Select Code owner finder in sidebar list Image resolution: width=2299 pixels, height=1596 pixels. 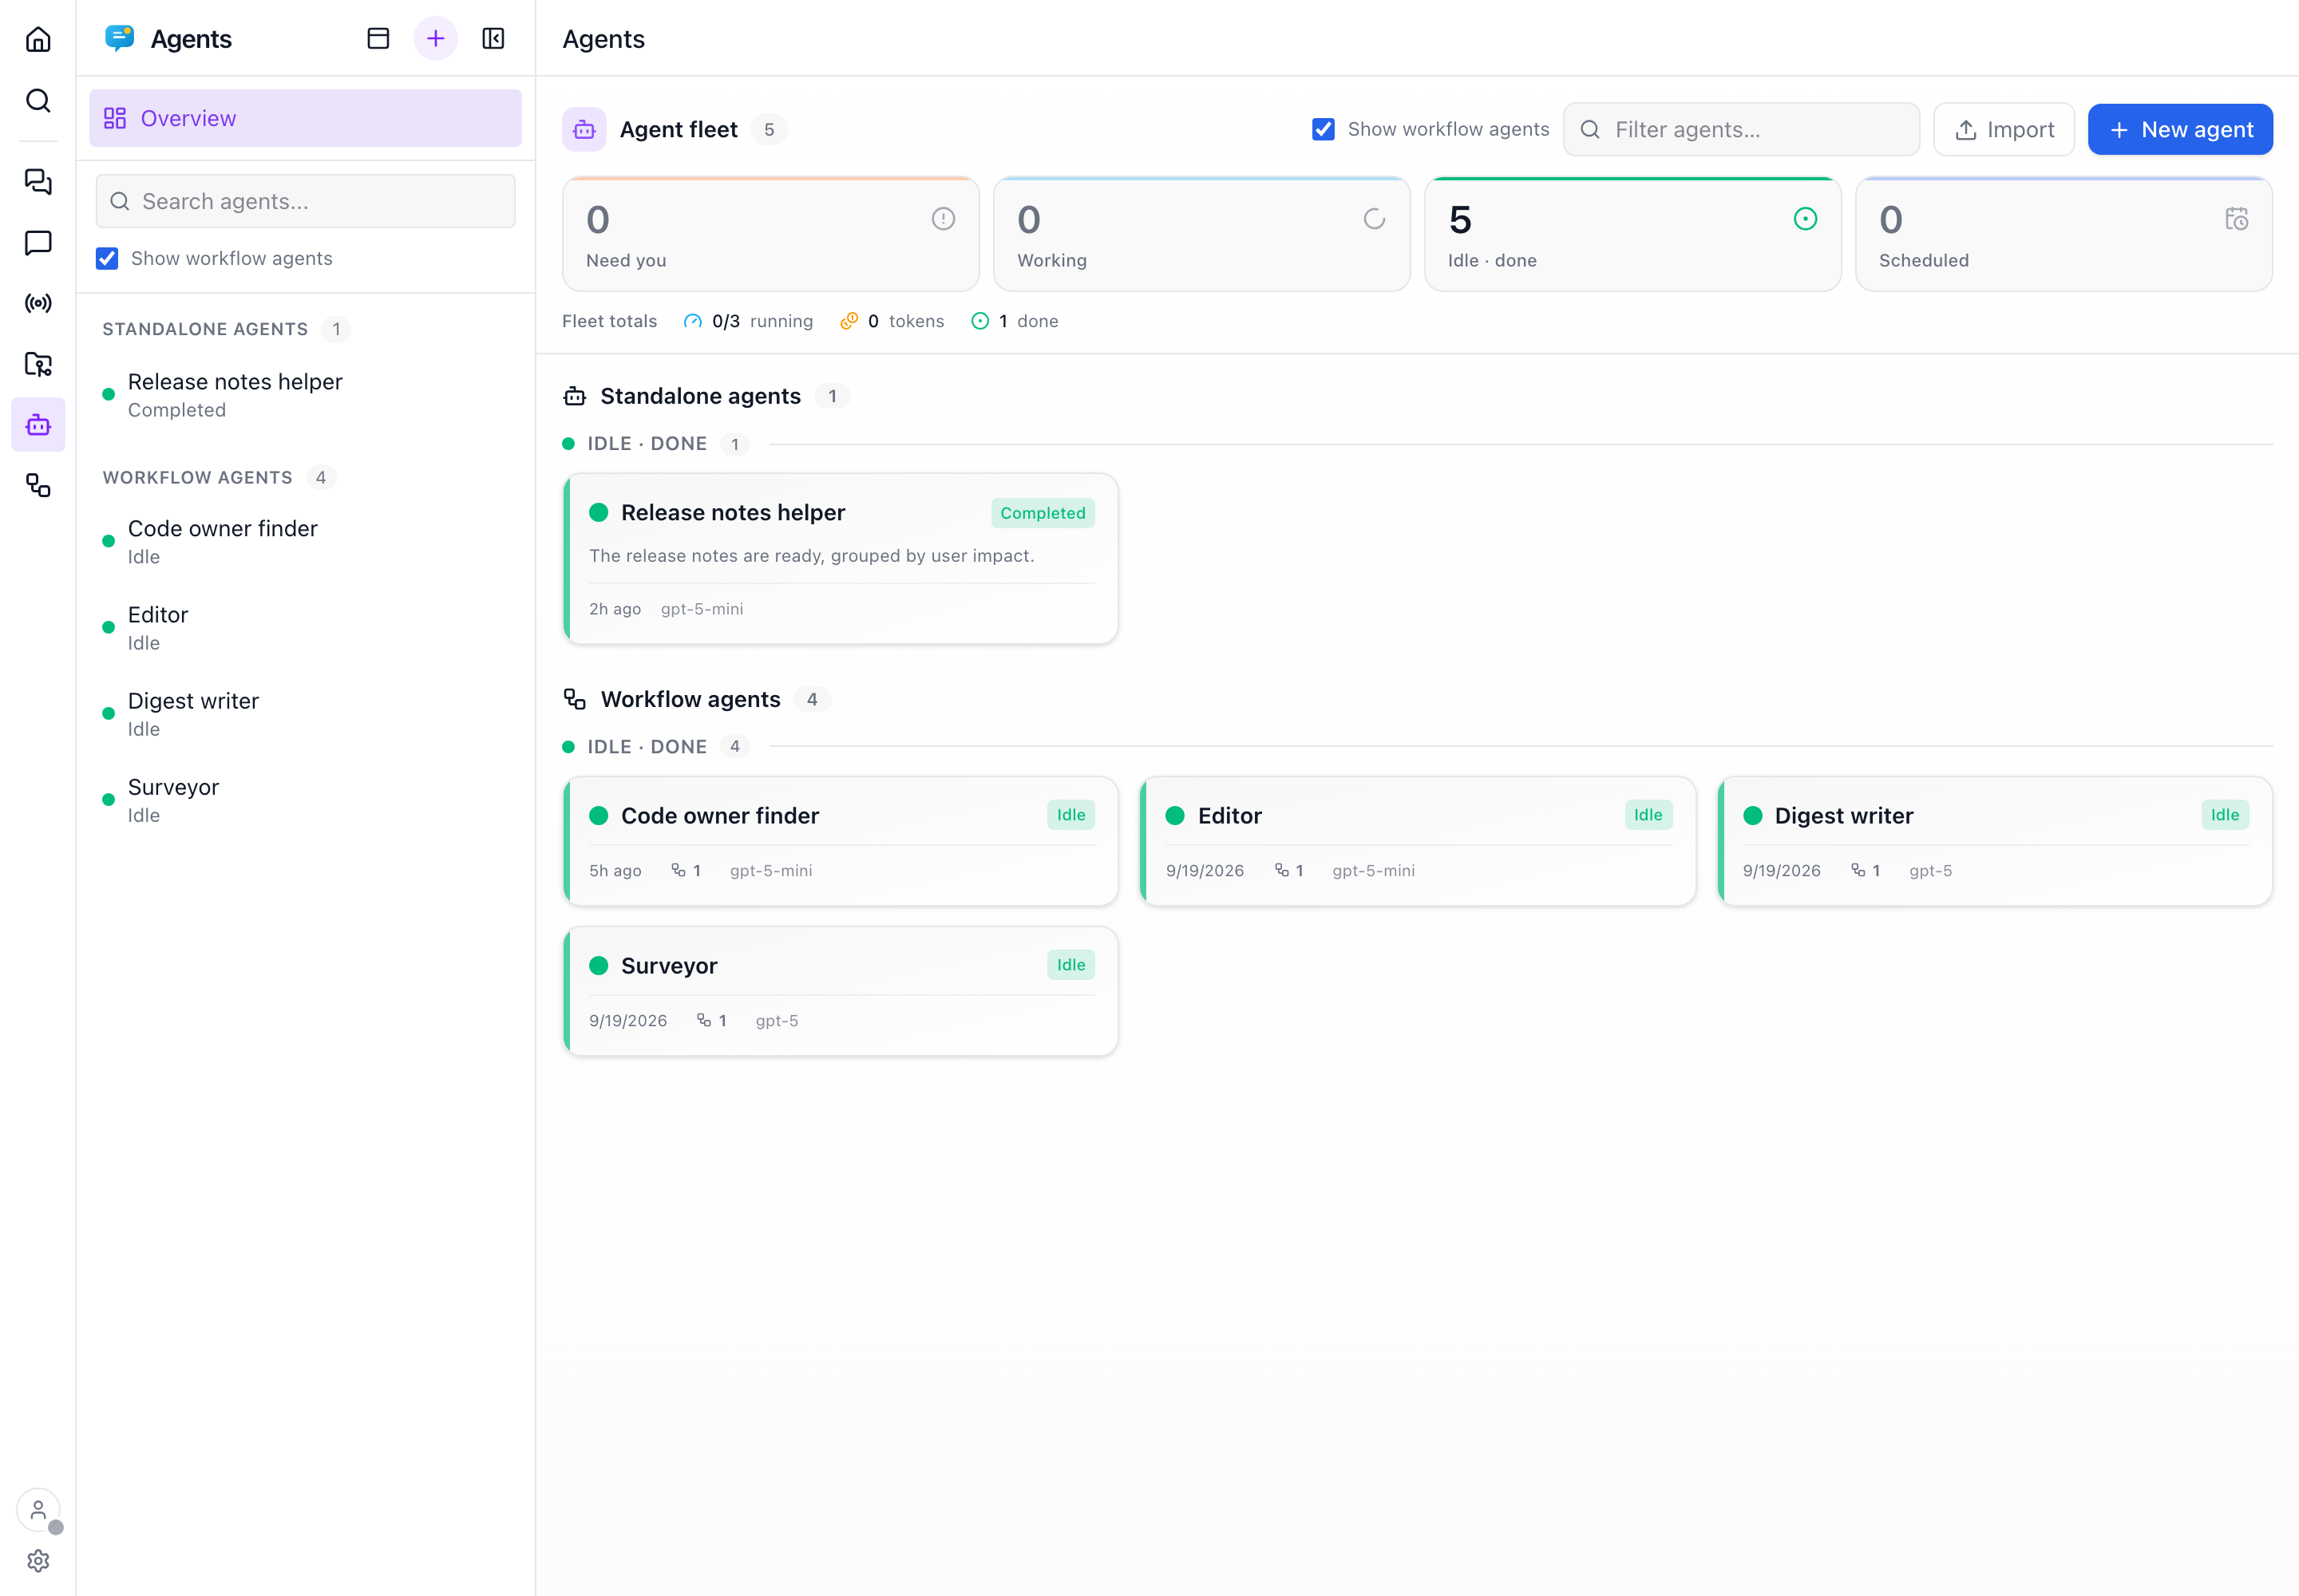coord(305,542)
